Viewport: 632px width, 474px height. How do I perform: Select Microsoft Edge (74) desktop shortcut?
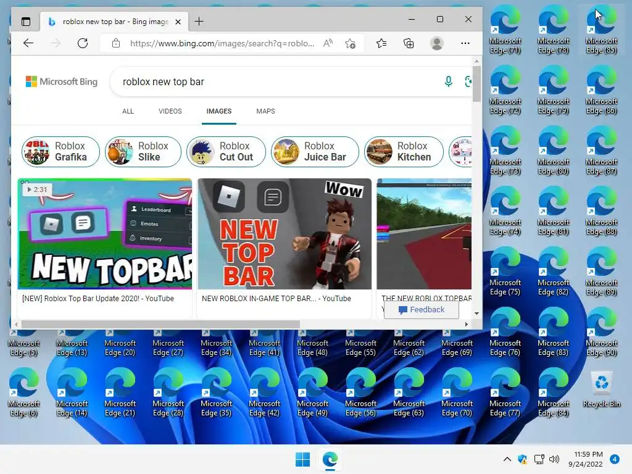click(505, 211)
